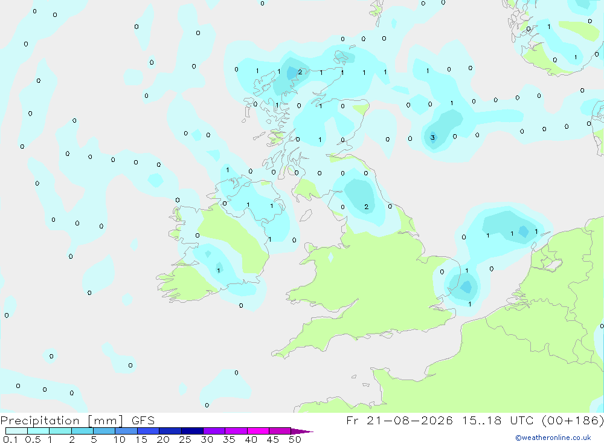
Task: Click the legend arrow tip above 50 mm
Action: click(x=302, y=432)
